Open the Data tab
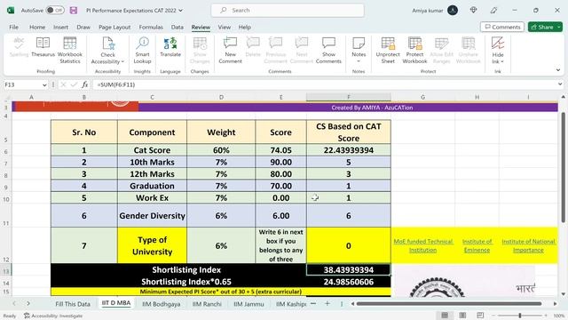 click(177, 27)
